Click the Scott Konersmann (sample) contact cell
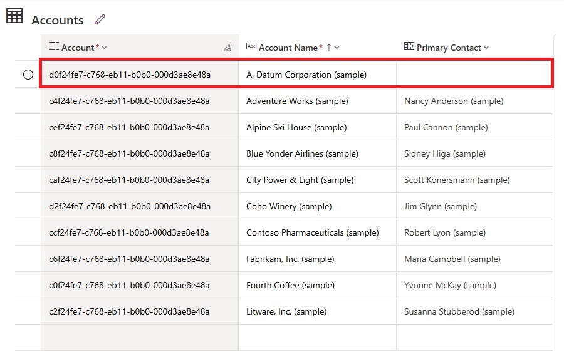 point(474,179)
